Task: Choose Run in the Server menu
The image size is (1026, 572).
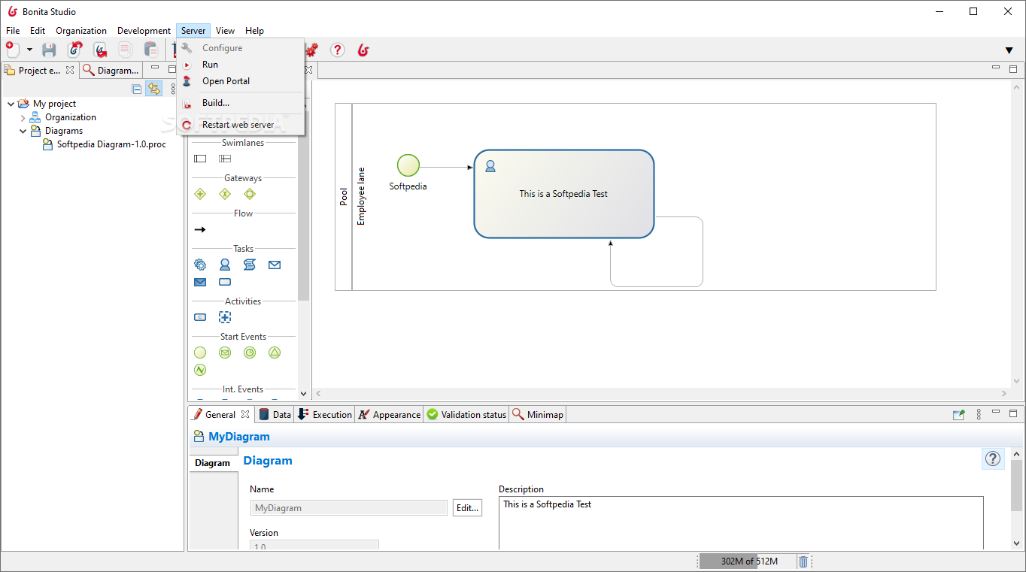Action: (241, 65)
